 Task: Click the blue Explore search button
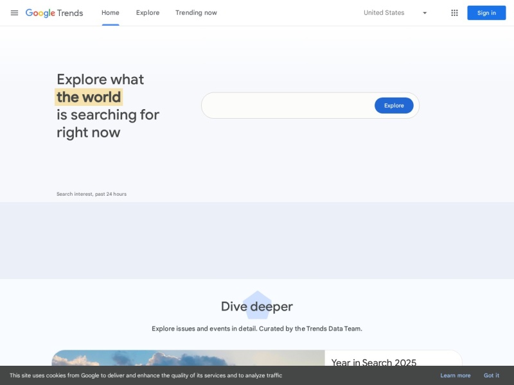[x=394, y=105]
